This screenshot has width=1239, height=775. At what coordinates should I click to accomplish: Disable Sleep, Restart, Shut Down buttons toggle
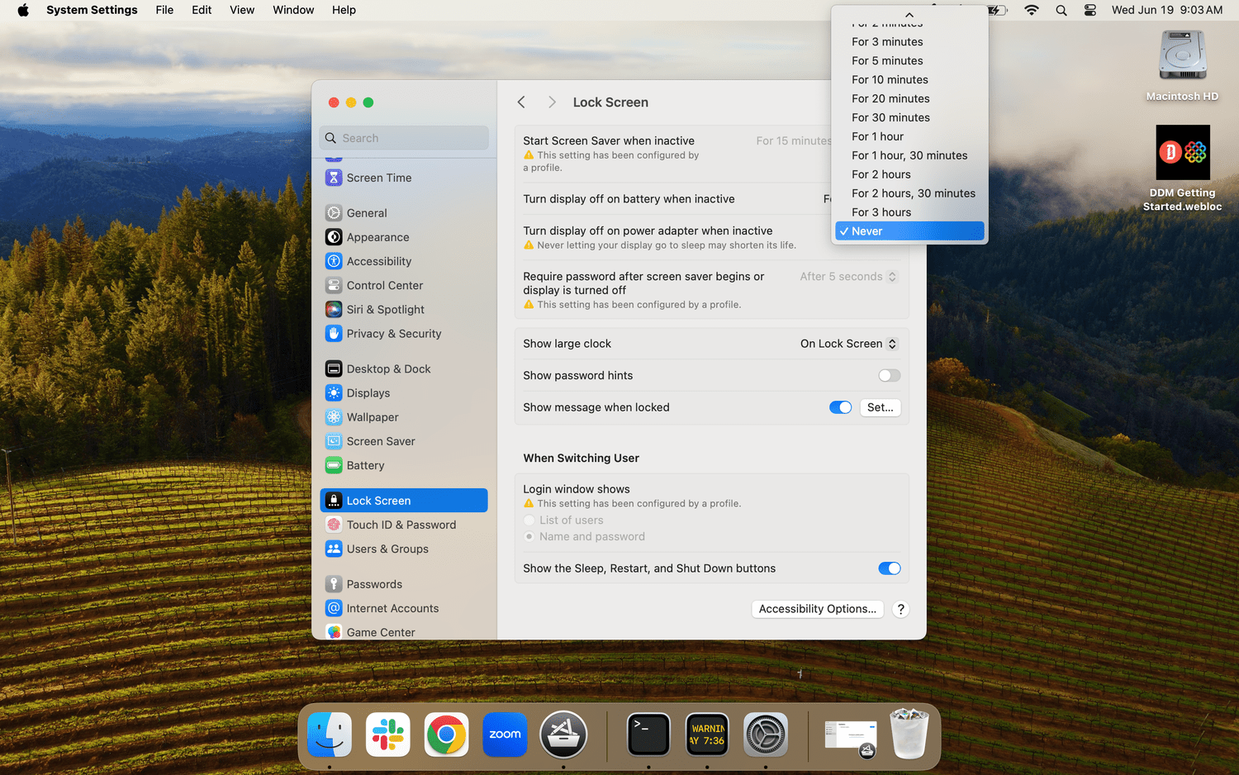(x=889, y=568)
